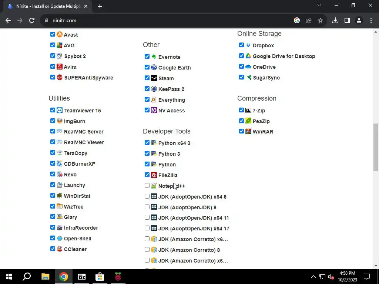This screenshot has height=284, width=379.
Task: Click the NV Access icon
Action: click(154, 110)
